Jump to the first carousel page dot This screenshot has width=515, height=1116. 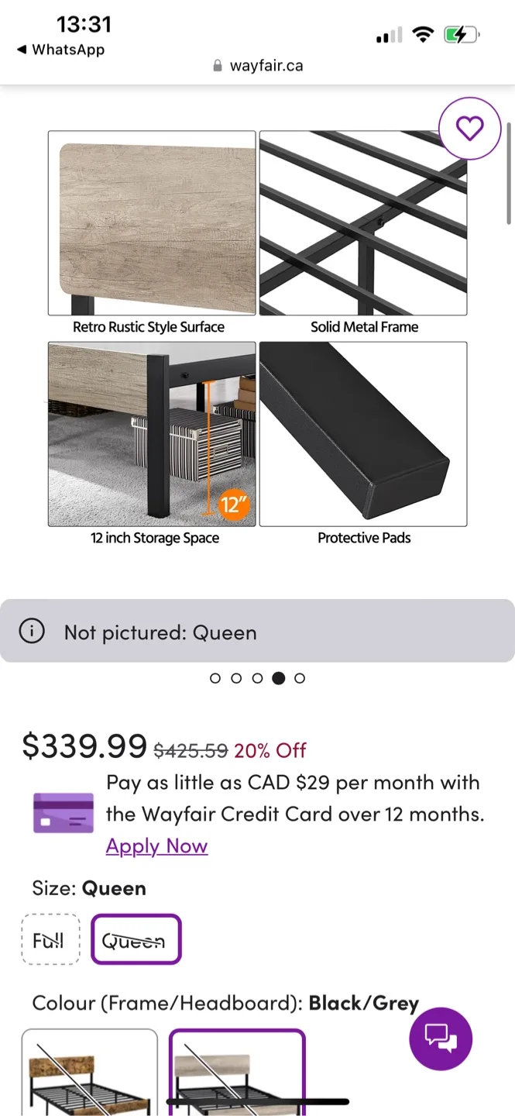[215, 677]
